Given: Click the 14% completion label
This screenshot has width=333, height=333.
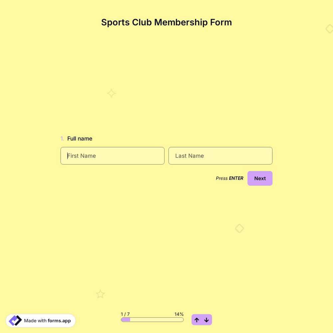Looking at the screenshot, I should [x=179, y=314].
